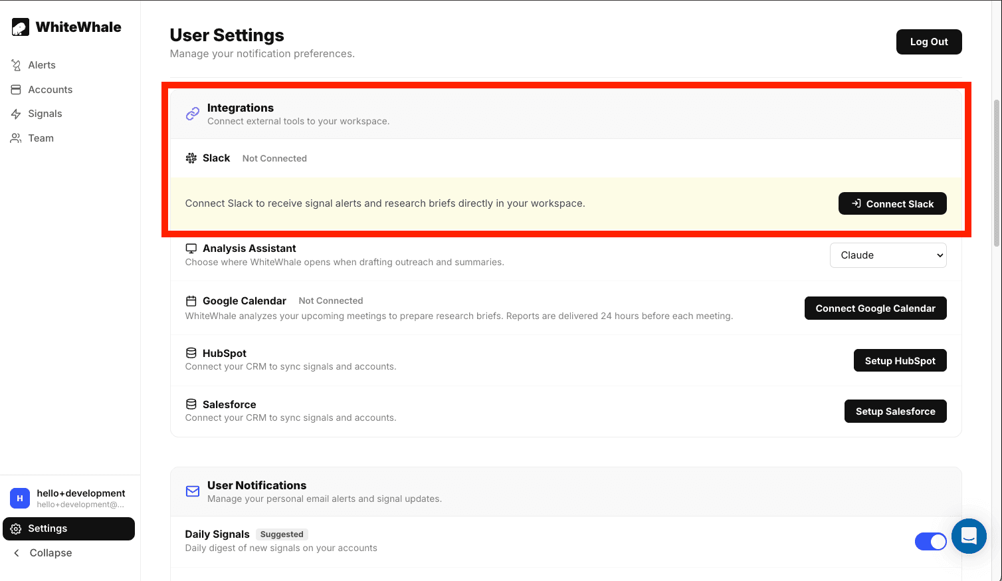Click the Suggested badge

282,534
